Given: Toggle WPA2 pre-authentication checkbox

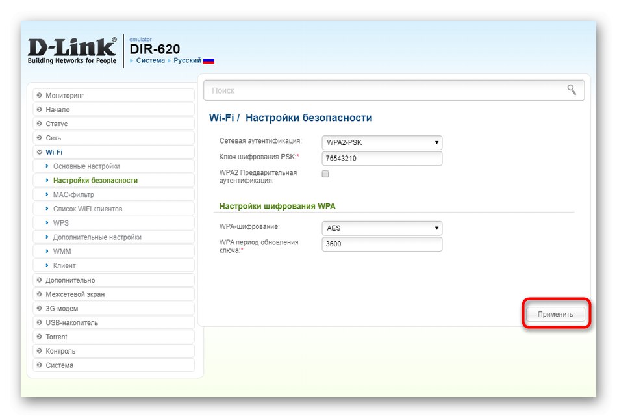Looking at the screenshot, I should point(325,174).
